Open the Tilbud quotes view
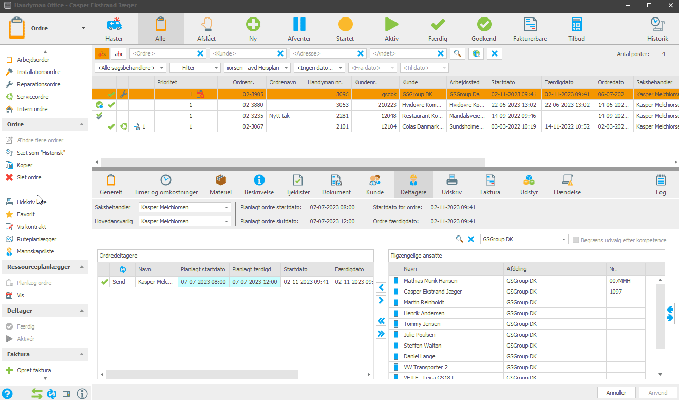 click(576, 29)
